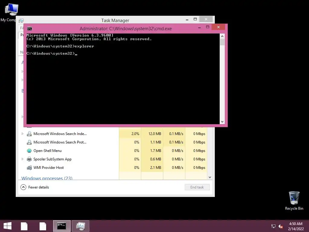The height and width of the screenshot is (232, 309).
Task: Open the clock showing 4:50 AM
Action: (x=296, y=224)
